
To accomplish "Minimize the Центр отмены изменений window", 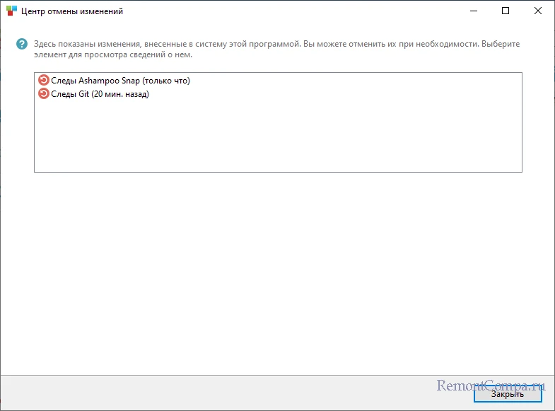I will 474,11.
